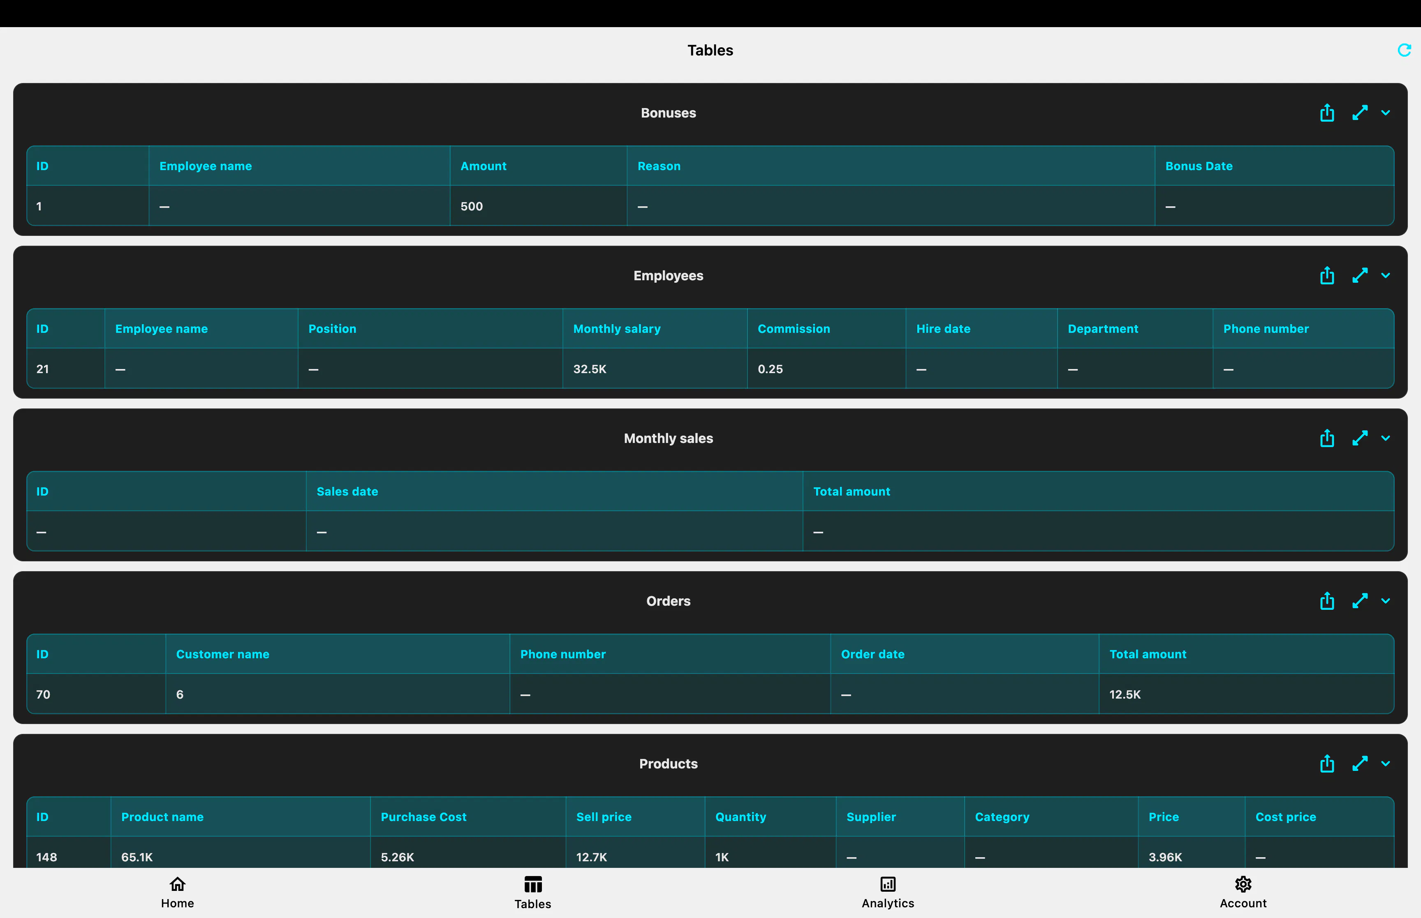Select the Tables tab
Viewport: 1421px width, 918px height.
[532, 893]
